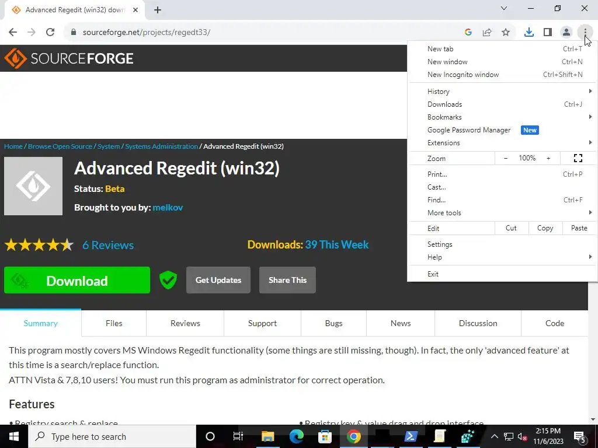Select New window in the Chrome menu
Image resolution: width=598 pixels, height=448 pixels.
pyautogui.click(x=502, y=62)
